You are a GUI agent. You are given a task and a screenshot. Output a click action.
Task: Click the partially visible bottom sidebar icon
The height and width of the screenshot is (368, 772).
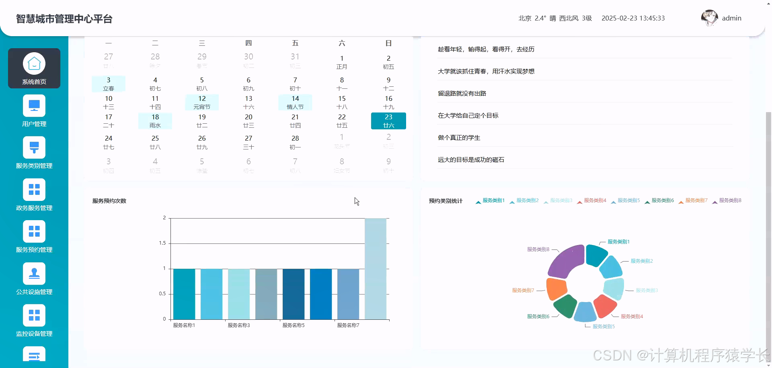(x=34, y=354)
